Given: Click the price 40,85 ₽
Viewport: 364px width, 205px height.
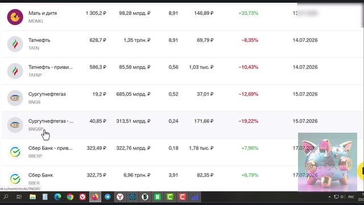Looking at the screenshot, I should [x=98, y=121].
